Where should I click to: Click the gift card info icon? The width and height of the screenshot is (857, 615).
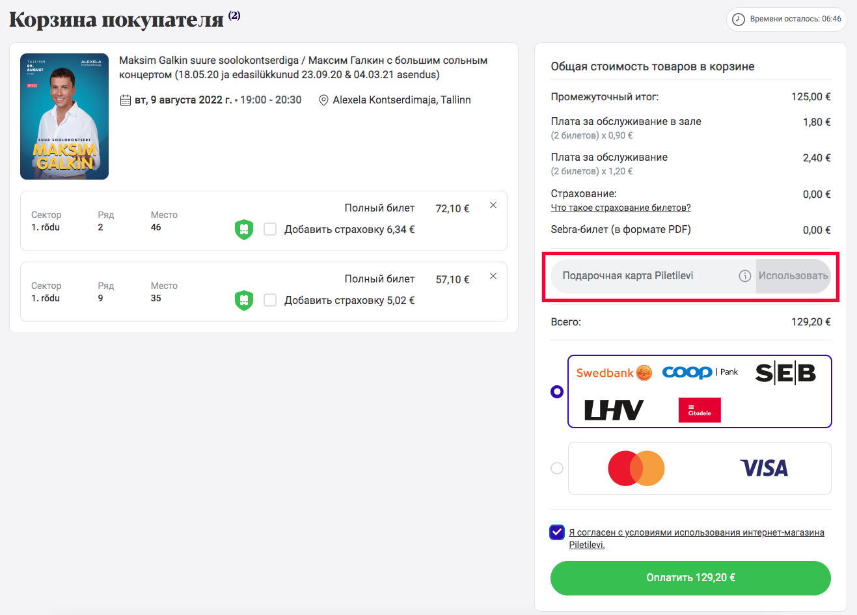point(745,276)
